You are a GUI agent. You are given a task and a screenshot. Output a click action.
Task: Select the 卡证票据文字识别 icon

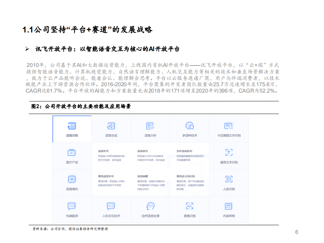pyautogui.click(x=229, y=125)
